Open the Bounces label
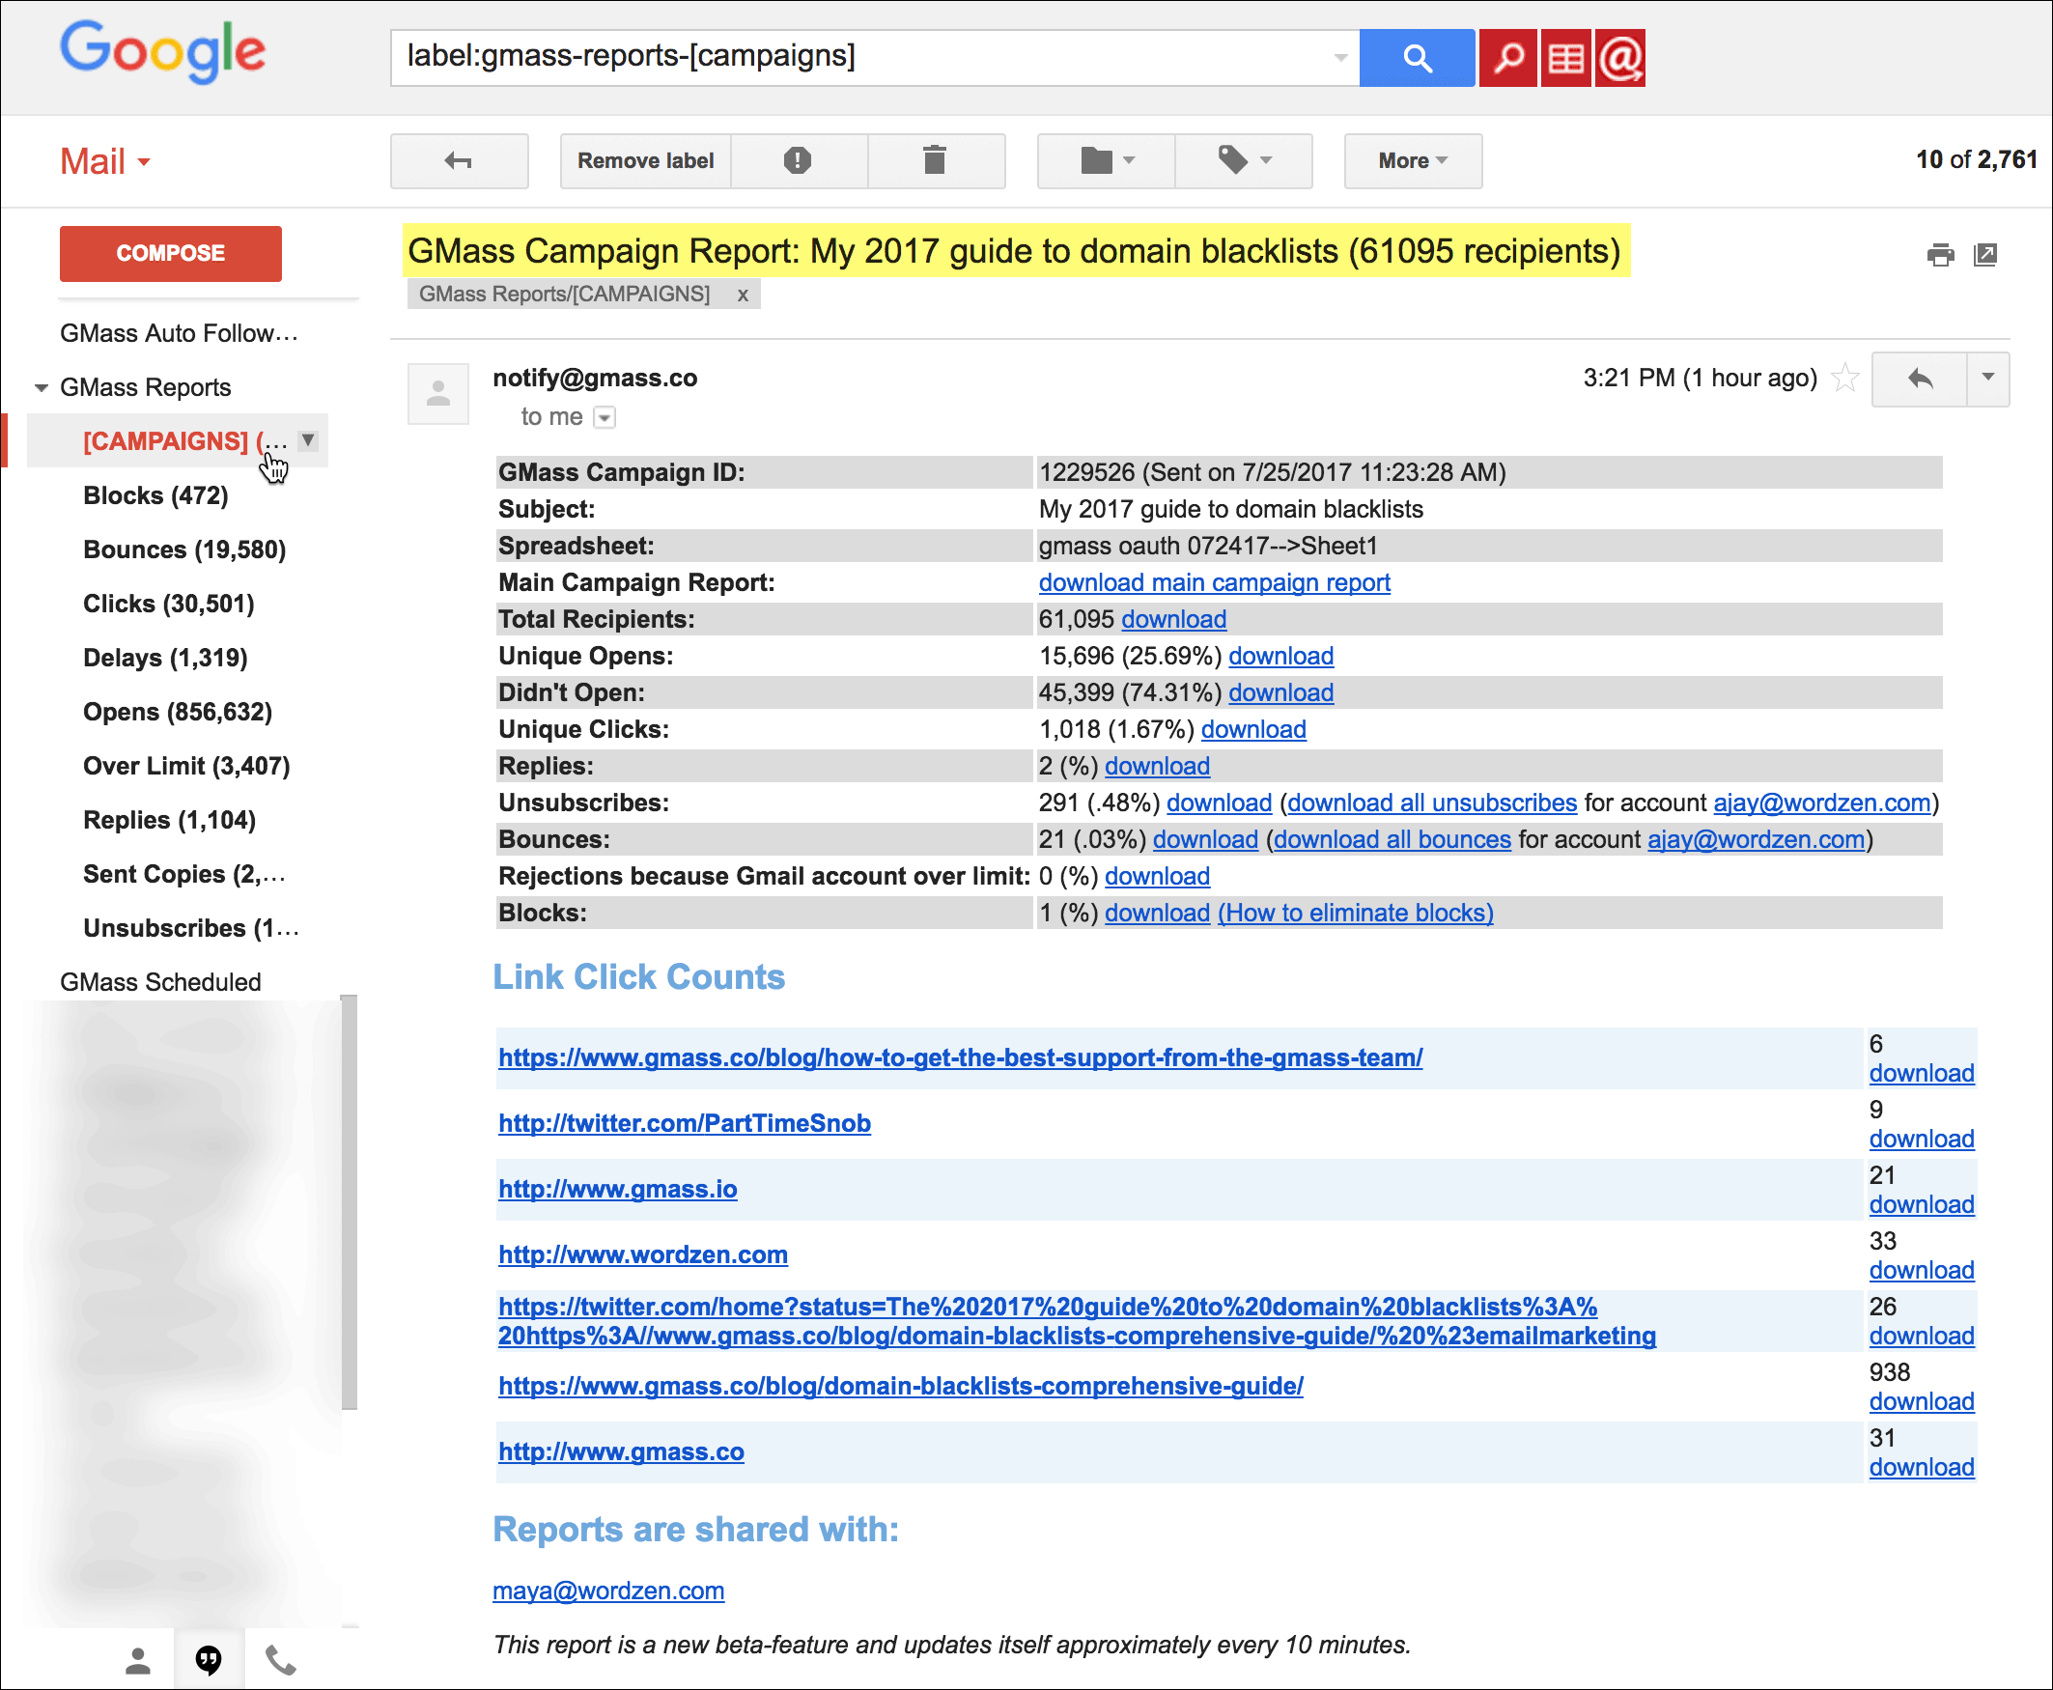The height and width of the screenshot is (1690, 2053). (184, 549)
